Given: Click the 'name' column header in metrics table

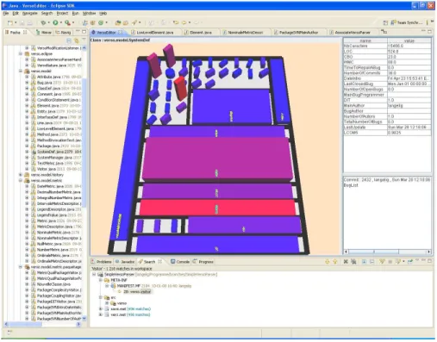Looking at the screenshot, I should 365,40.
